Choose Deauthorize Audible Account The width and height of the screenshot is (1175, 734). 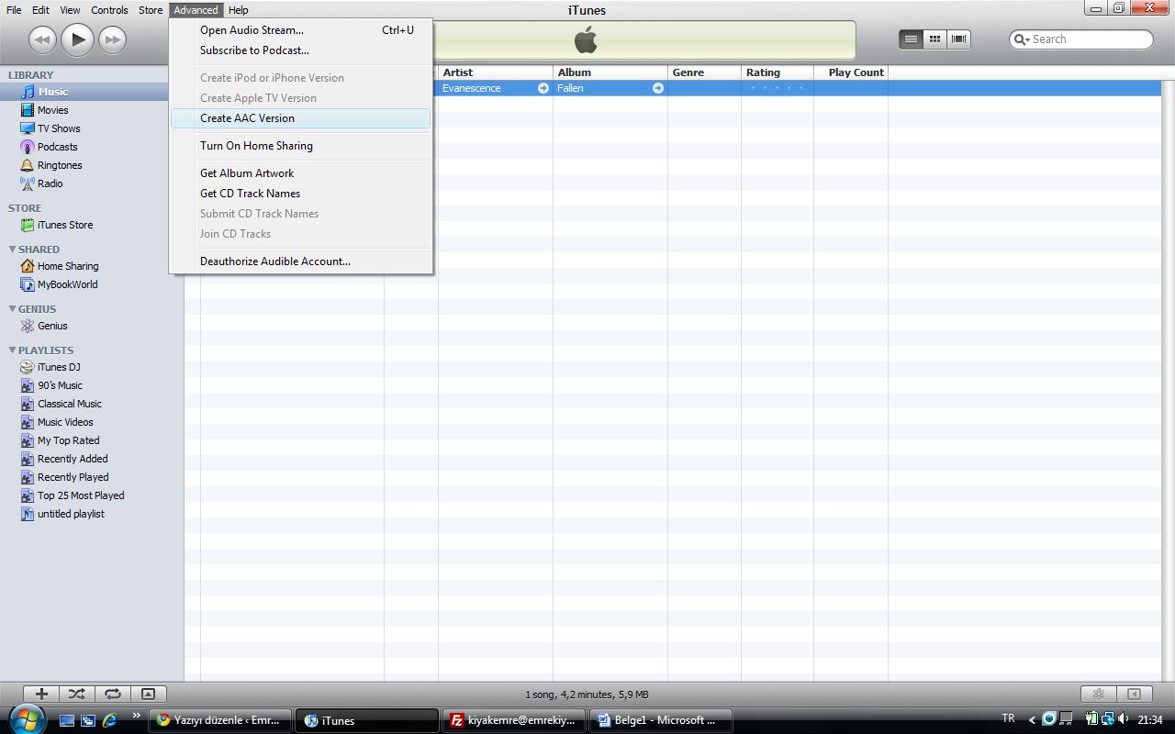click(x=300, y=261)
